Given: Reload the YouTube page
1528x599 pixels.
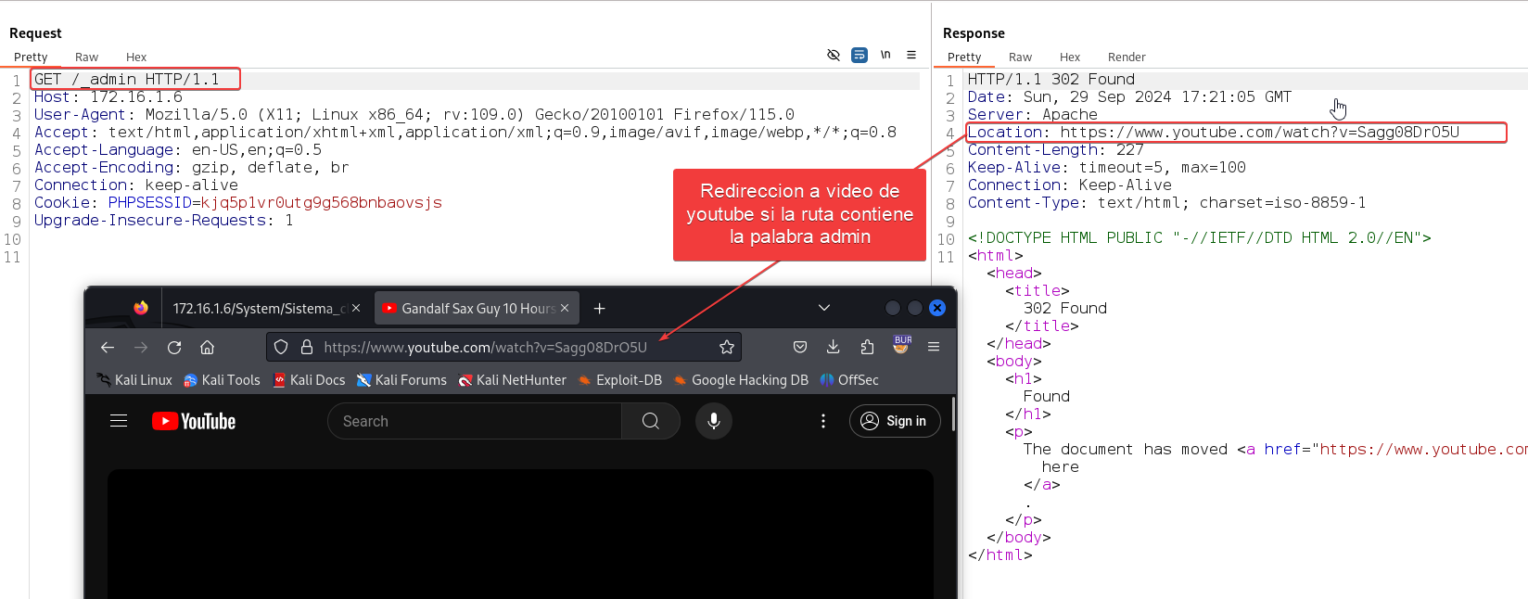Looking at the screenshot, I should click(174, 347).
